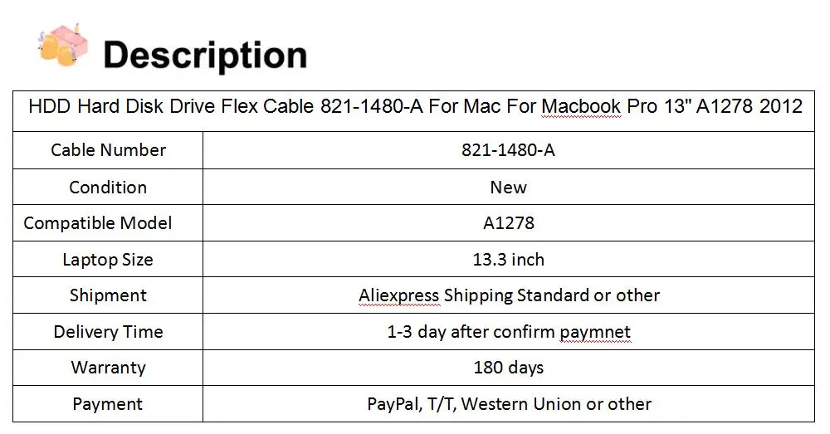Click the Condition label cell

pyautogui.click(x=108, y=187)
